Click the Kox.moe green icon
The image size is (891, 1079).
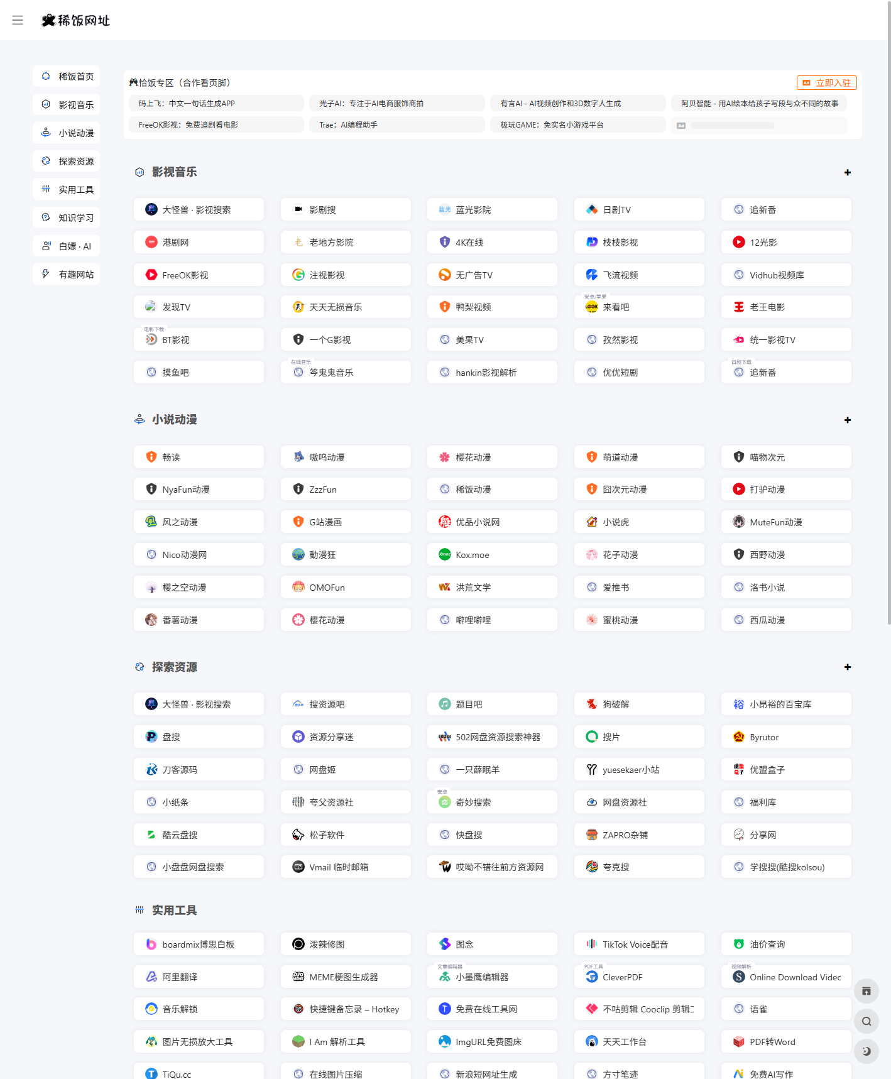click(445, 554)
